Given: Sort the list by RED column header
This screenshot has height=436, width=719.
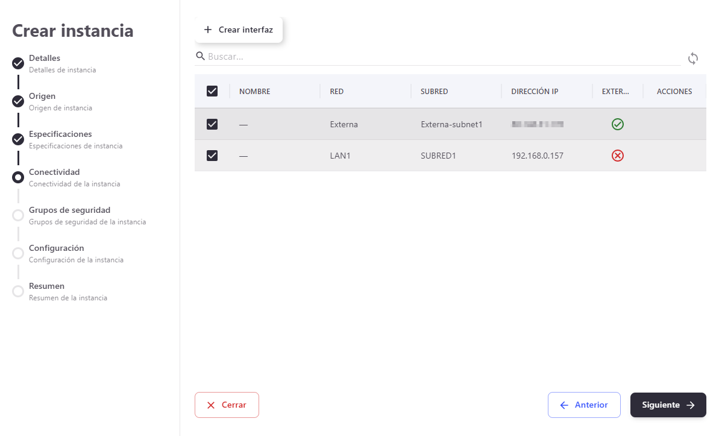Looking at the screenshot, I should click(x=337, y=92).
